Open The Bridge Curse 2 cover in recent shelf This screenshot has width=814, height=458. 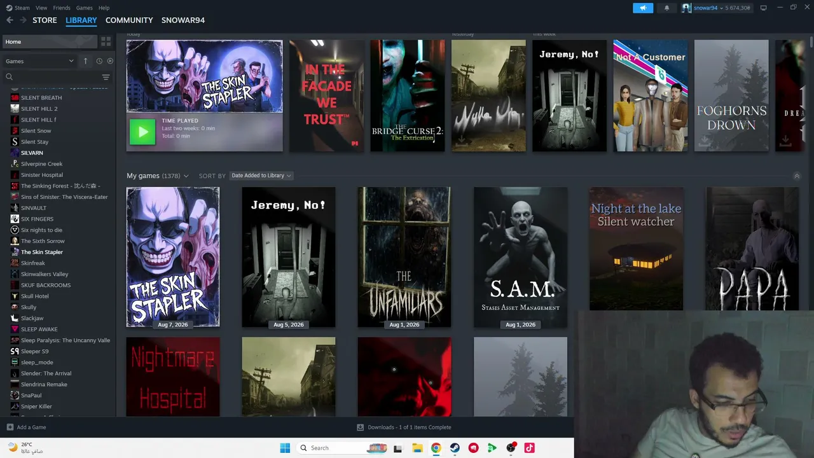[408, 96]
